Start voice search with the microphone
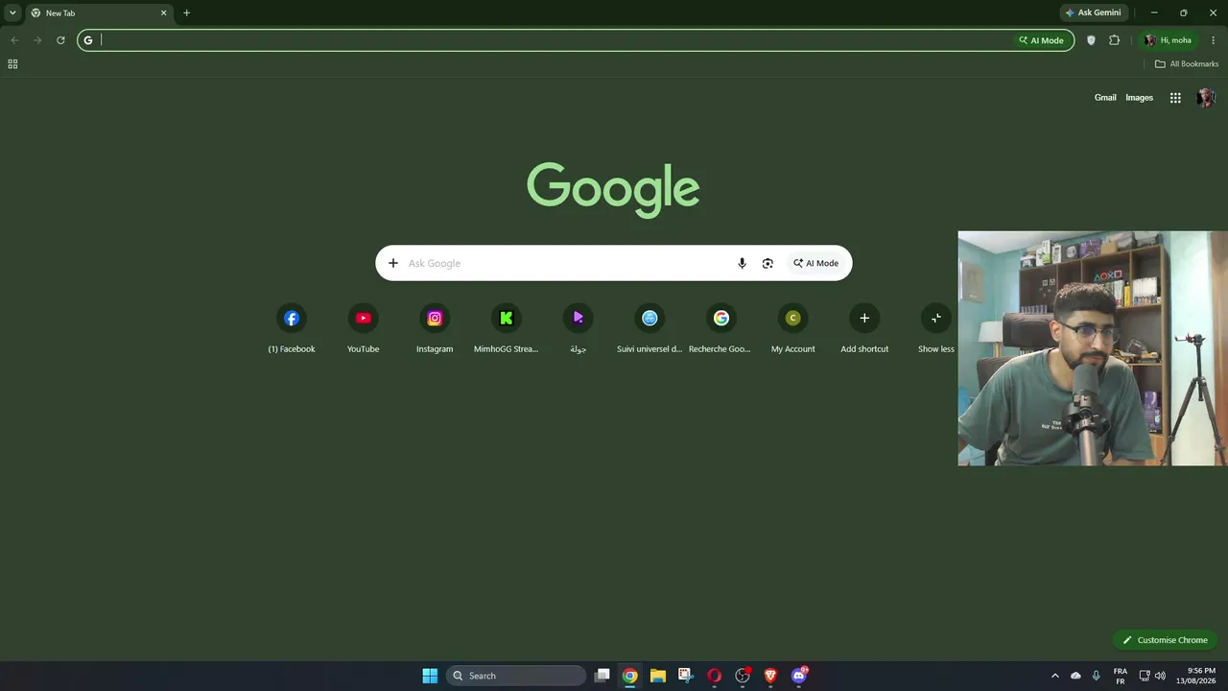Screen dimensions: 1228x691 (x=742, y=263)
